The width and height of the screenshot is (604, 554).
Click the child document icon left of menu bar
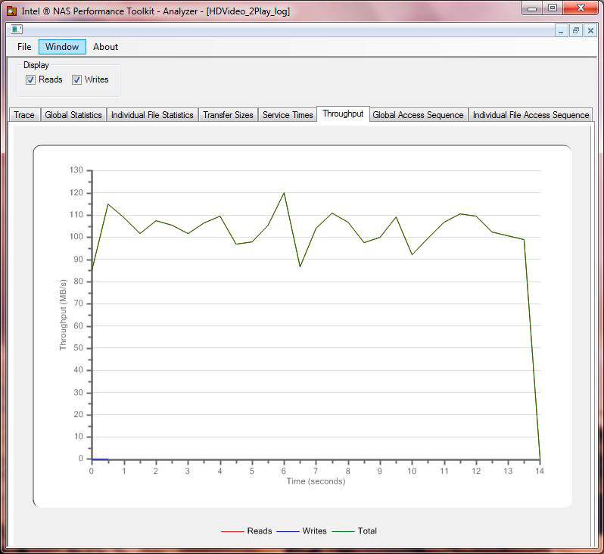[x=17, y=30]
